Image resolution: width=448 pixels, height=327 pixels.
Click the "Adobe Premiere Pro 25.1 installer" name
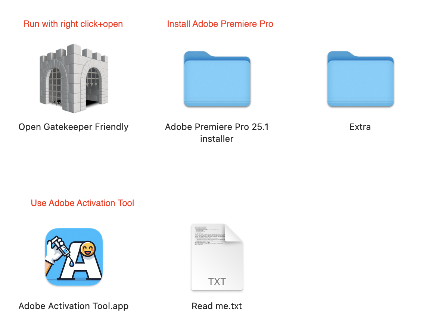coord(217,133)
